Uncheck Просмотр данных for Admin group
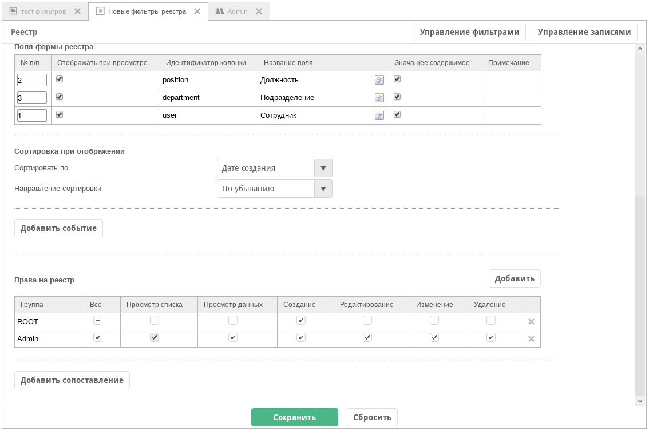The width and height of the screenshot is (649, 431). 233,338
